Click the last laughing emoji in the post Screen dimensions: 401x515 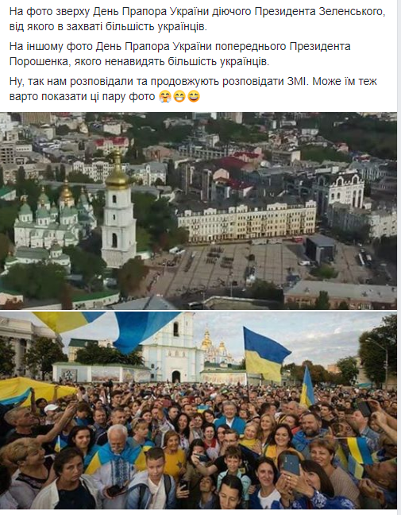pyautogui.click(x=194, y=97)
